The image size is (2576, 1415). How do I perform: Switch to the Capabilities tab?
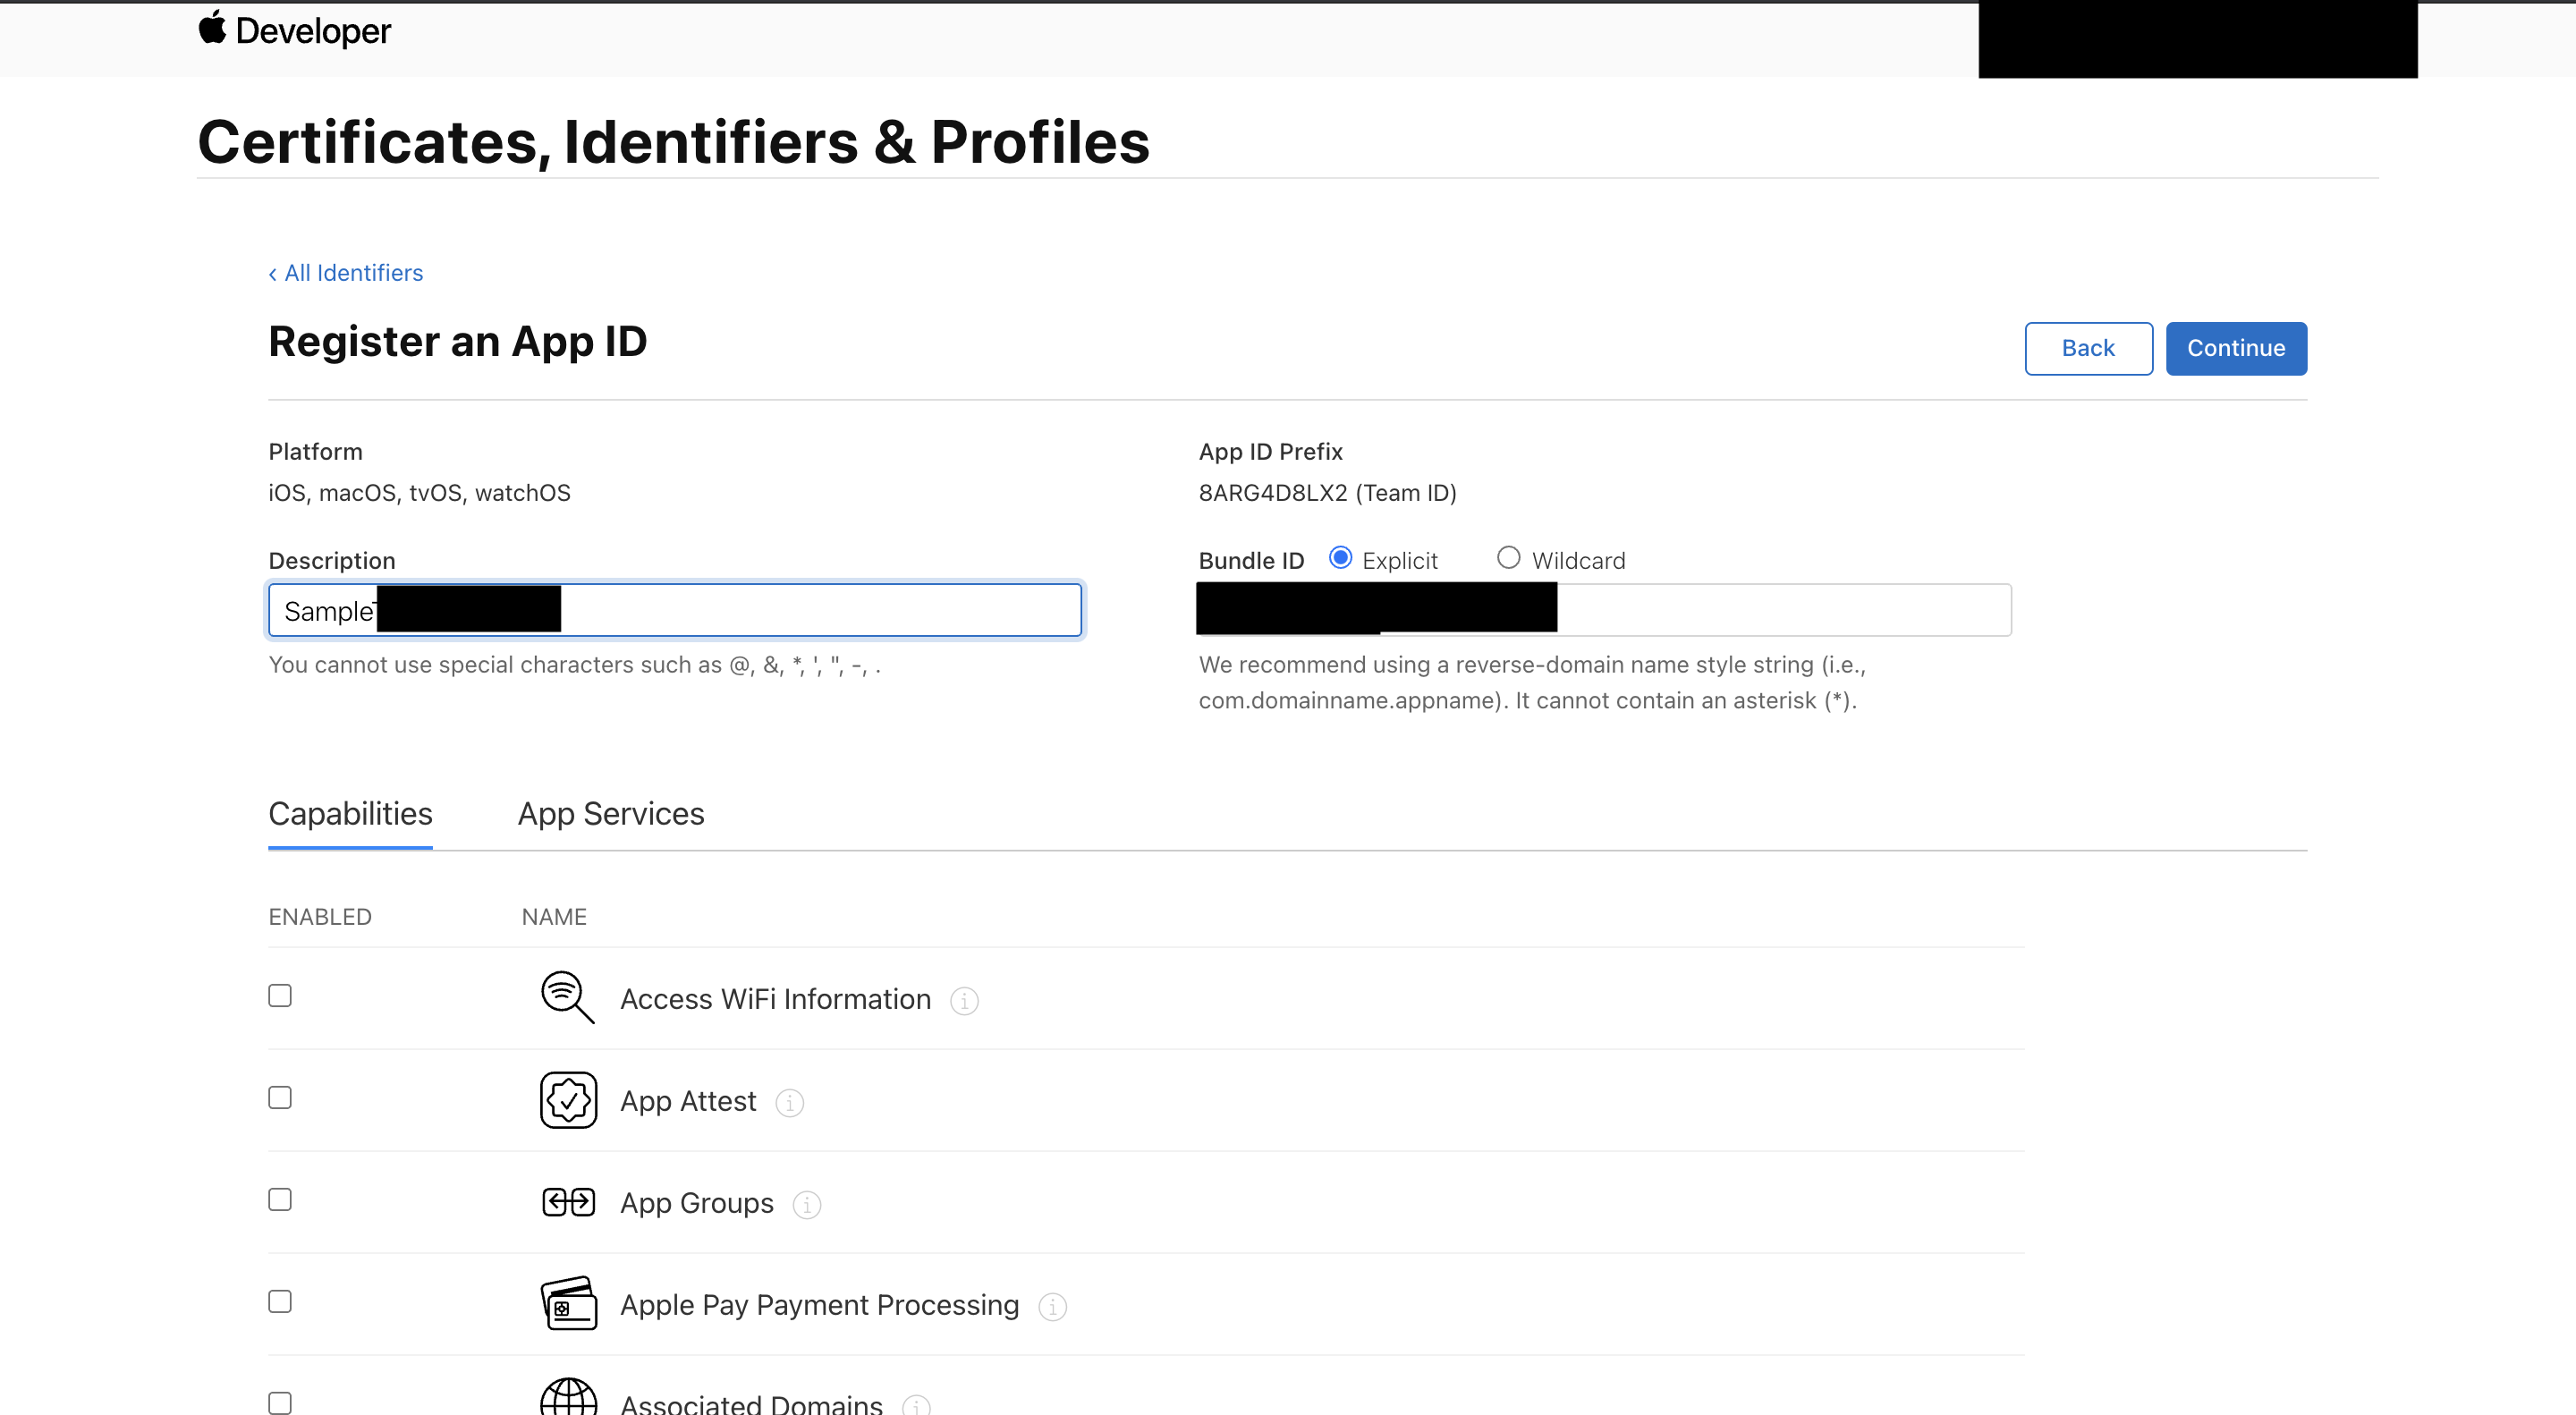pyautogui.click(x=350, y=814)
